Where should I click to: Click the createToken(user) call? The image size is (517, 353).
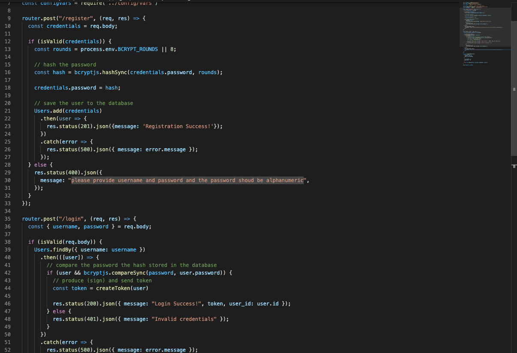pyautogui.click(x=122, y=288)
